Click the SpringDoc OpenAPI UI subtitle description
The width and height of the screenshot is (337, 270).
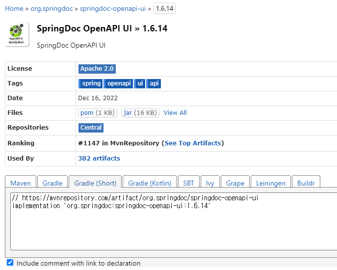pos(71,45)
